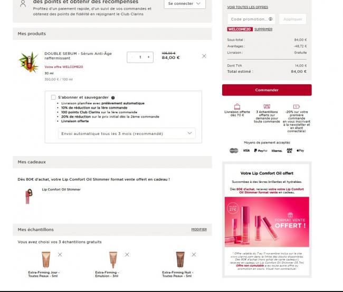The image size is (343, 292).
Task: Open Voir toutes les offres link
Action: click(247, 7)
